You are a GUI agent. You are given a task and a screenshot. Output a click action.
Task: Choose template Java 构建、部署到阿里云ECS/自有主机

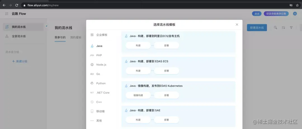pyautogui.click(x=178, y=42)
